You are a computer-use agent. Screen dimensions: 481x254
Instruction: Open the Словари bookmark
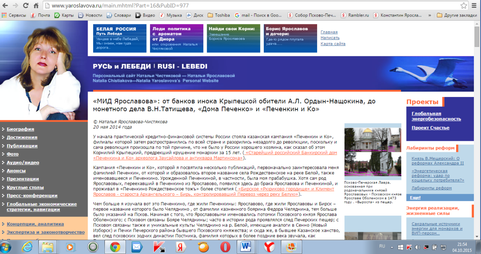pos(119,15)
